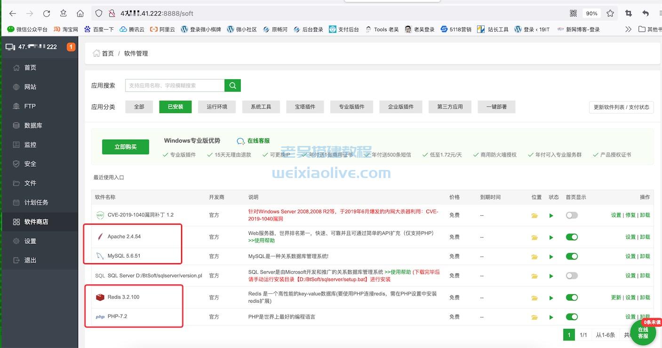
Task: Toggle homepage display for MySQL 5.6.51
Action: coord(572,256)
